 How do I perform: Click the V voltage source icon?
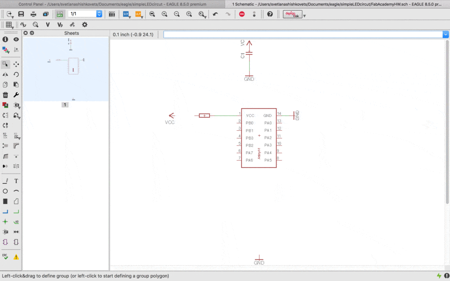47,25
